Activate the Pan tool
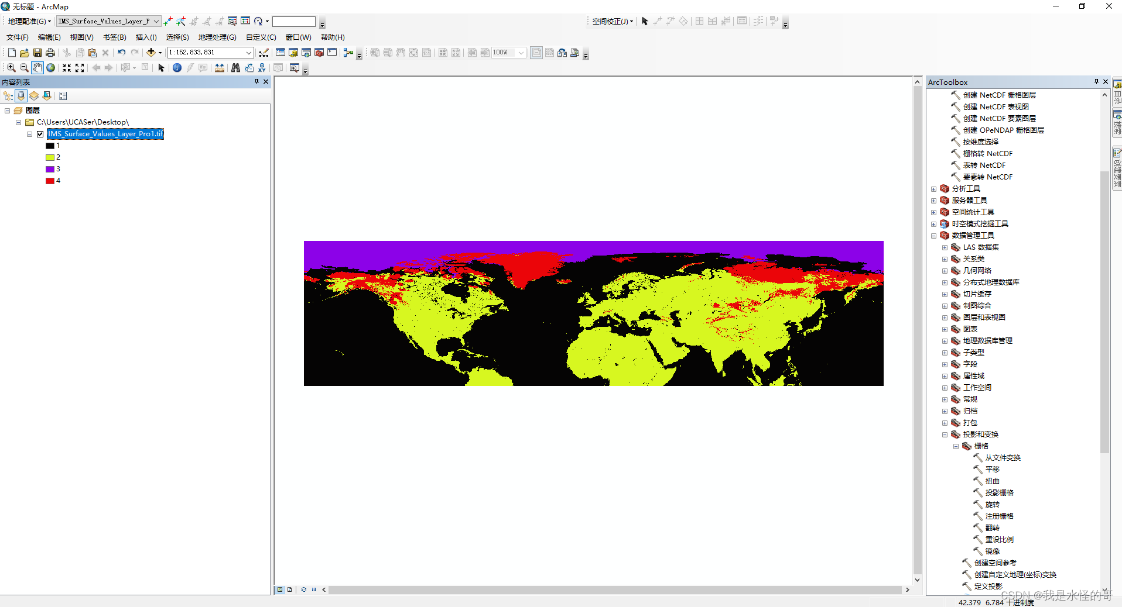This screenshot has height=607, width=1122. click(37, 68)
